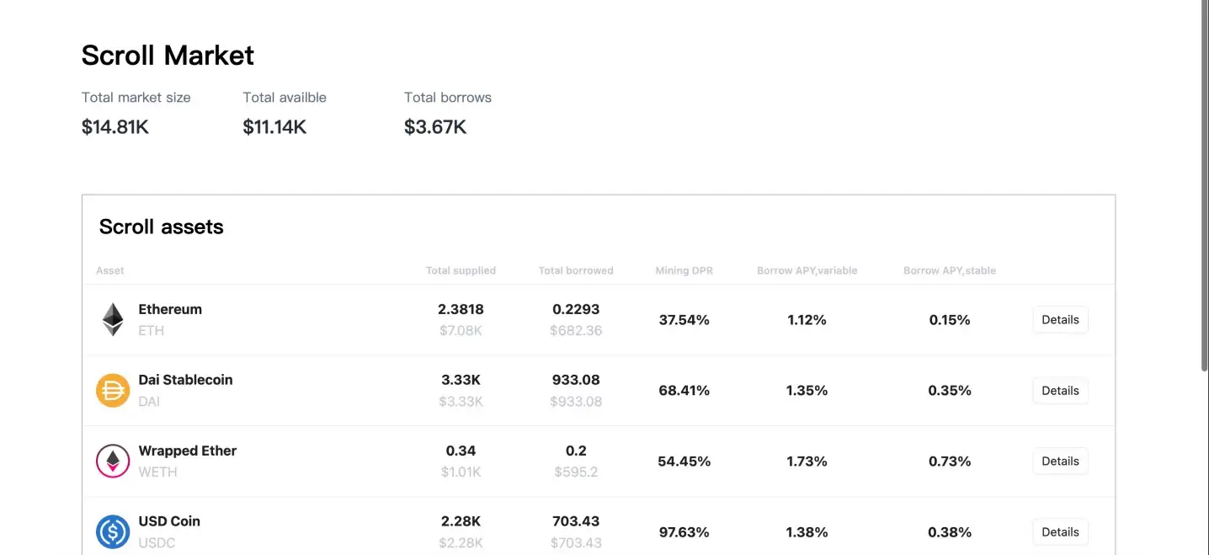
Task: Select Borrow APY,stable column header
Action: [950, 271]
